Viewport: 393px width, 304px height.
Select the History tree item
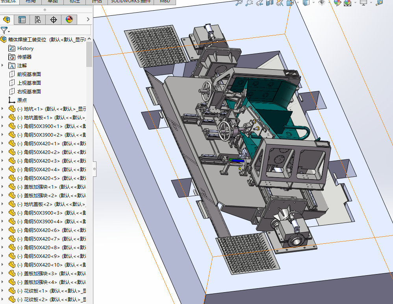25,48
